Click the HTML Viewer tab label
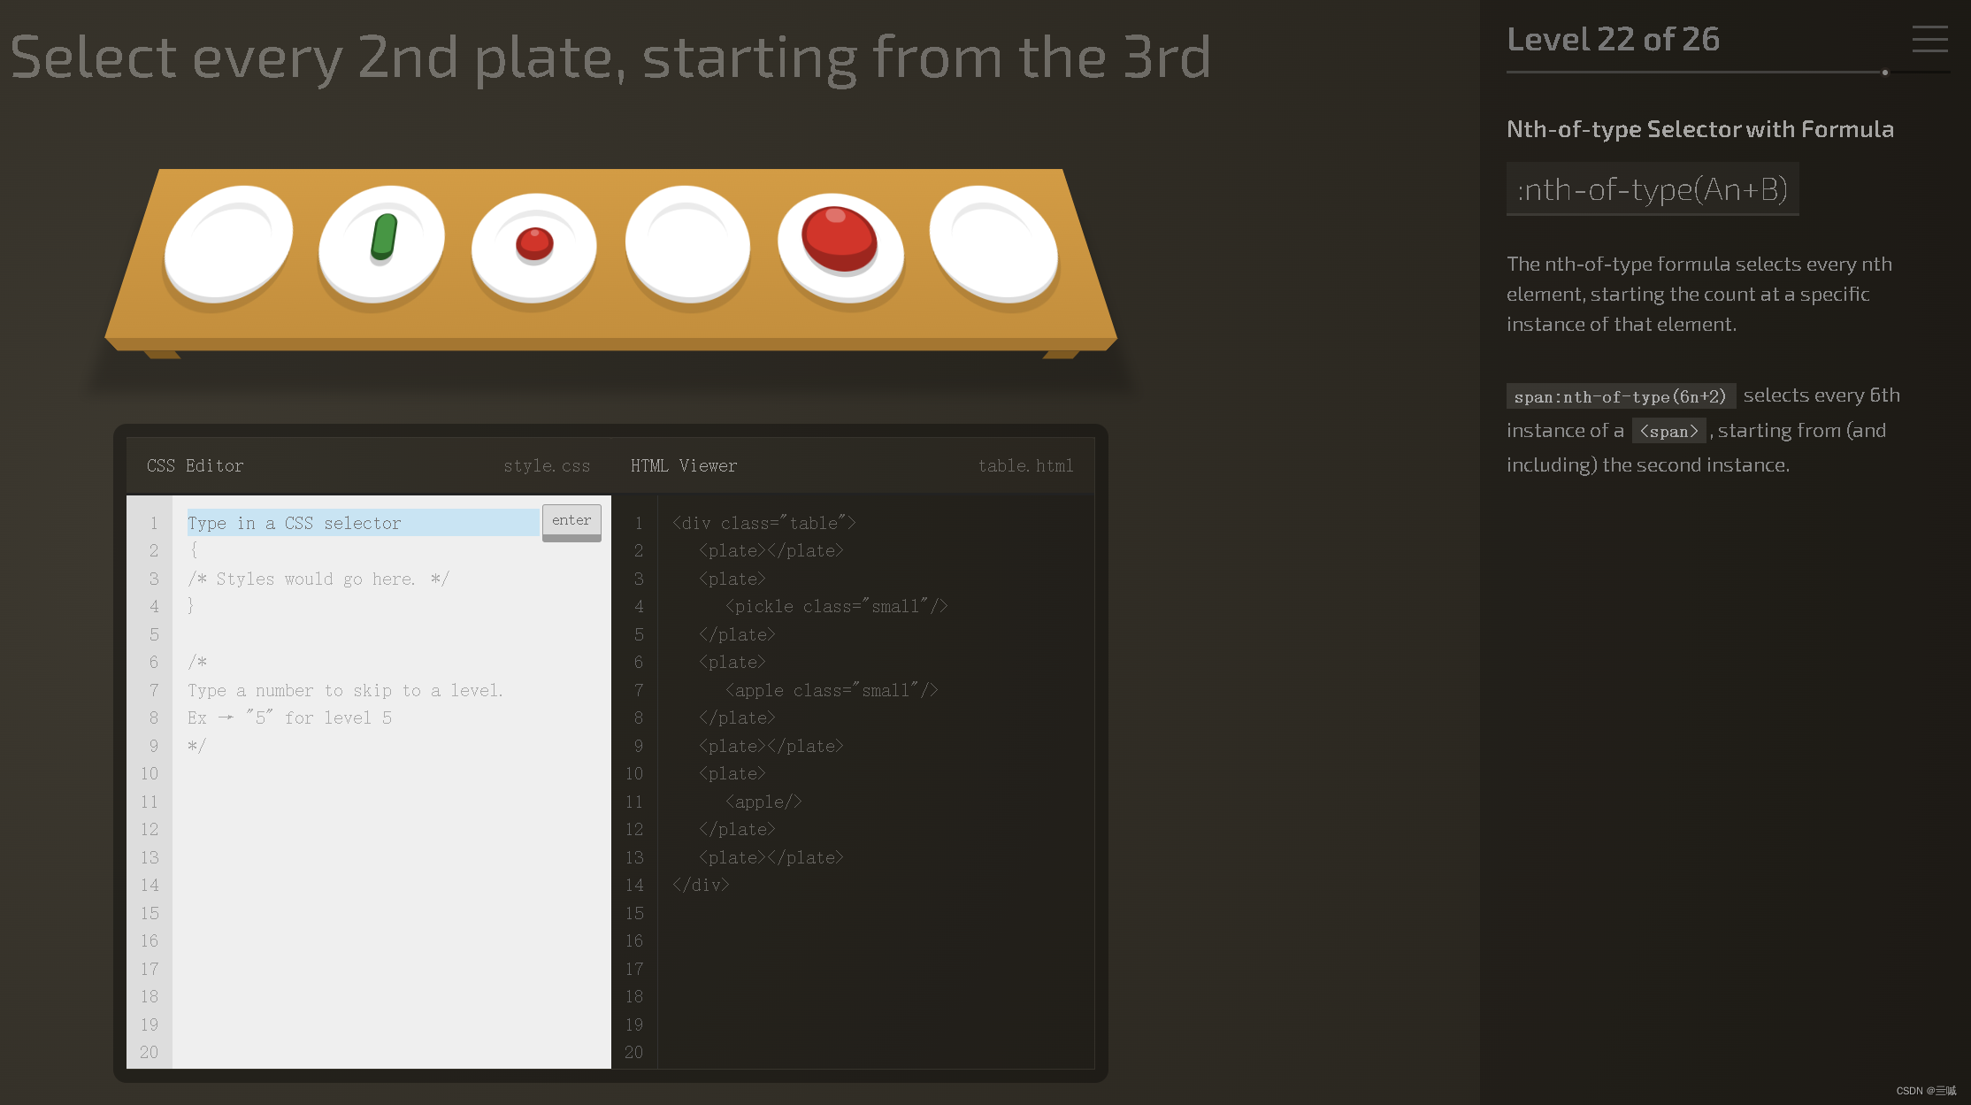The image size is (1971, 1105). coord(681,464)
